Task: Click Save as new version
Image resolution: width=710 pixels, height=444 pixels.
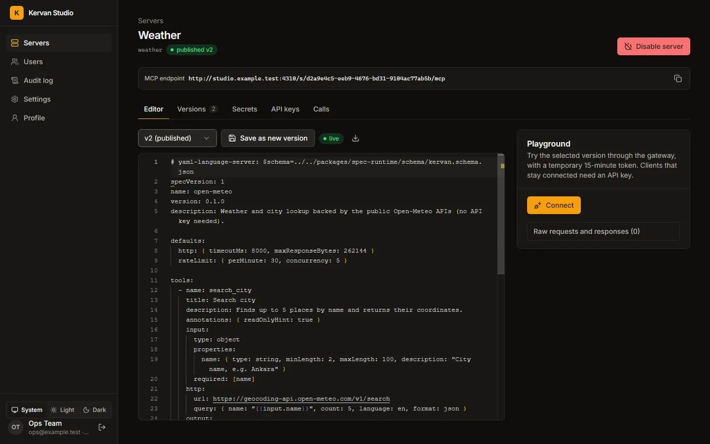Action: click(268, 138)
